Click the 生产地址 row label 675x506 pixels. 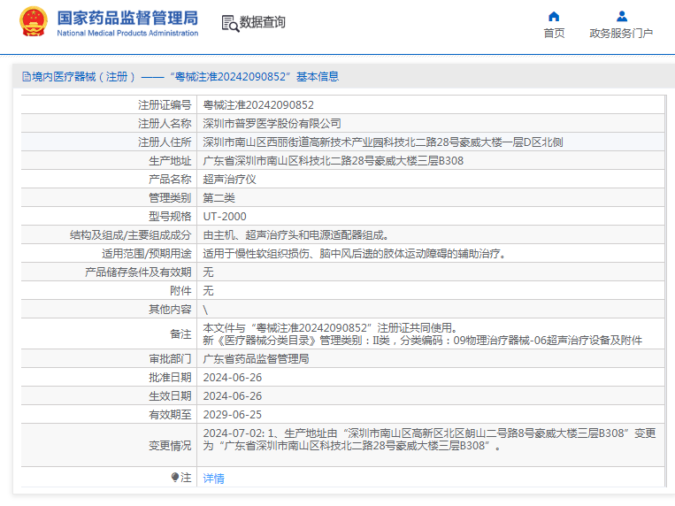(x=170, y=161)
